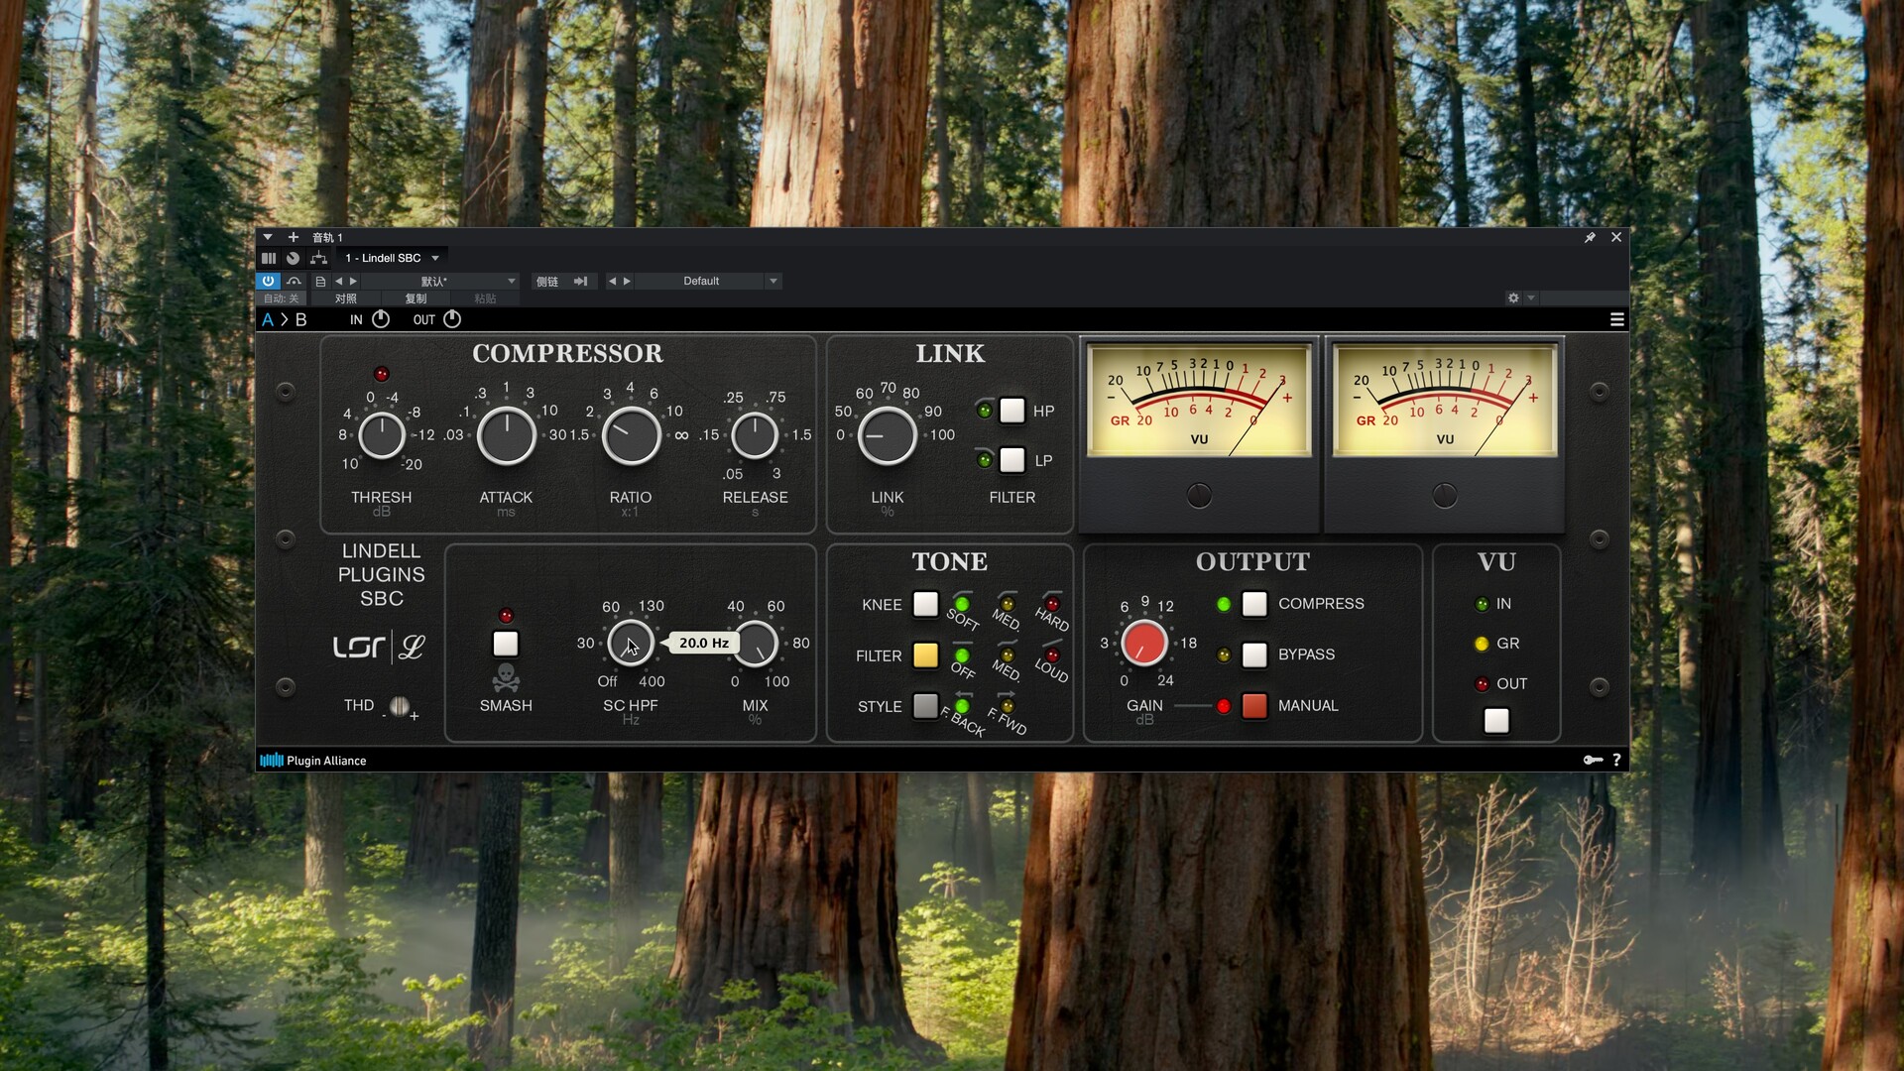Select settings bank B

(x=300, y=319)
